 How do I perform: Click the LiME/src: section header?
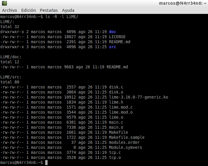point(11,77)
